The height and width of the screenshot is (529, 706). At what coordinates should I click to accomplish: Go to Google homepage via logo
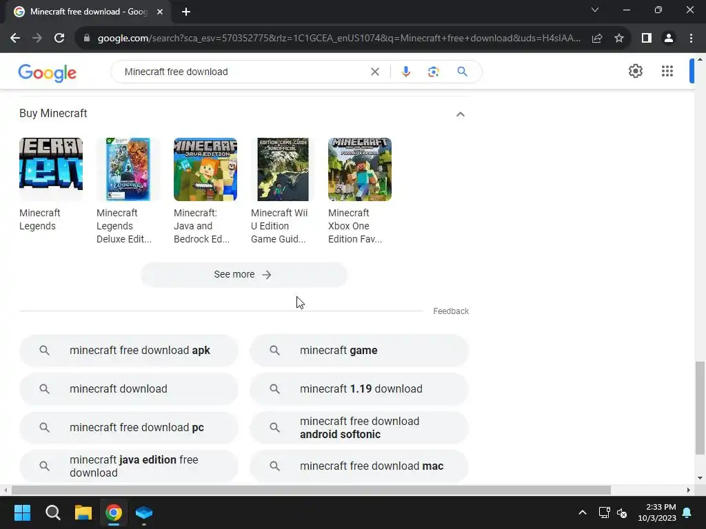(x=48, y=73)
